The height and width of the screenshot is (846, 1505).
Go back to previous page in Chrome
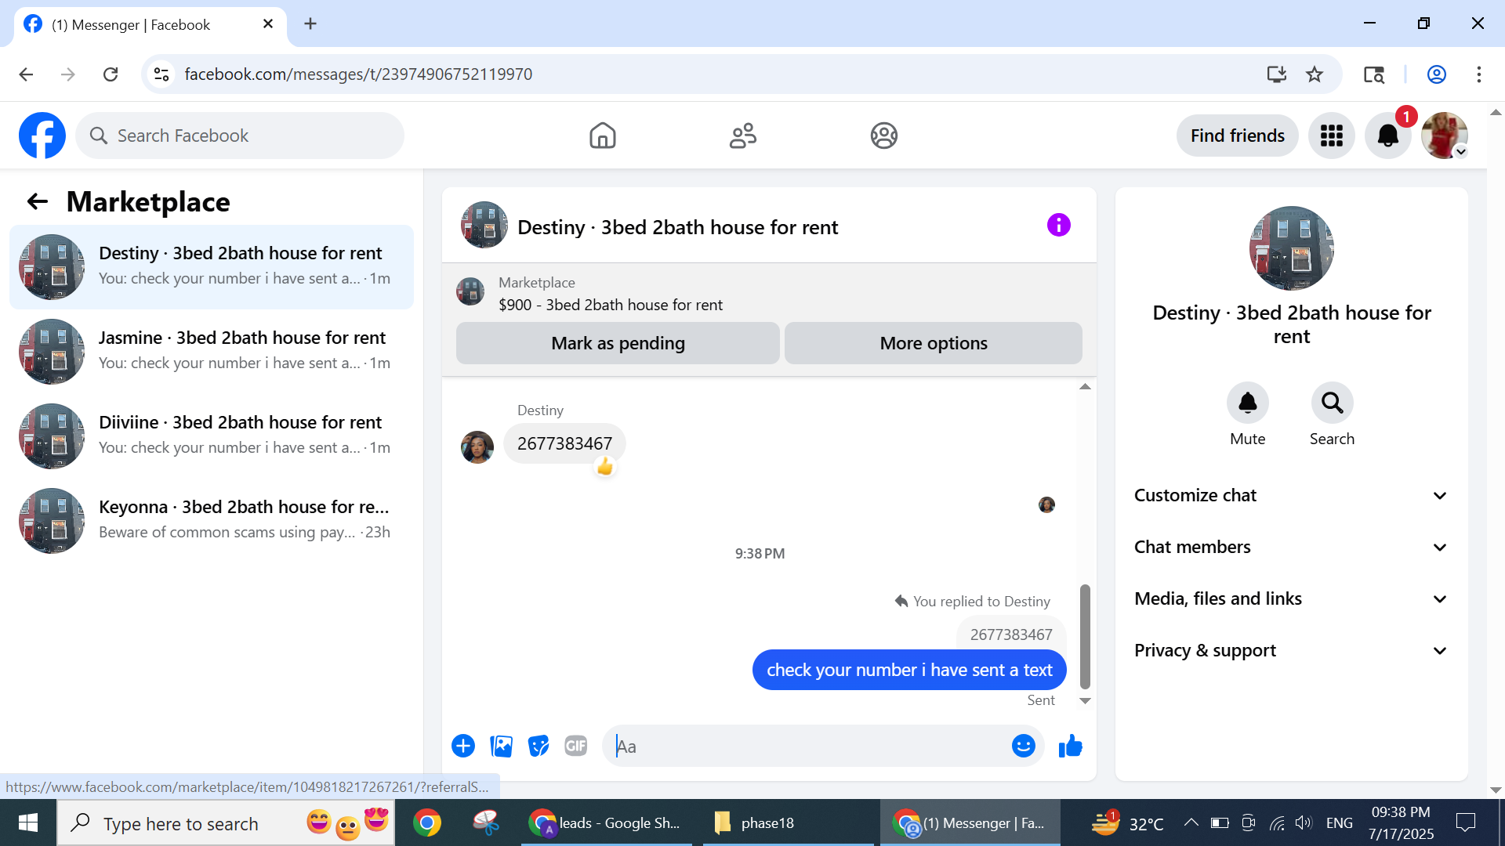[26, 74]
